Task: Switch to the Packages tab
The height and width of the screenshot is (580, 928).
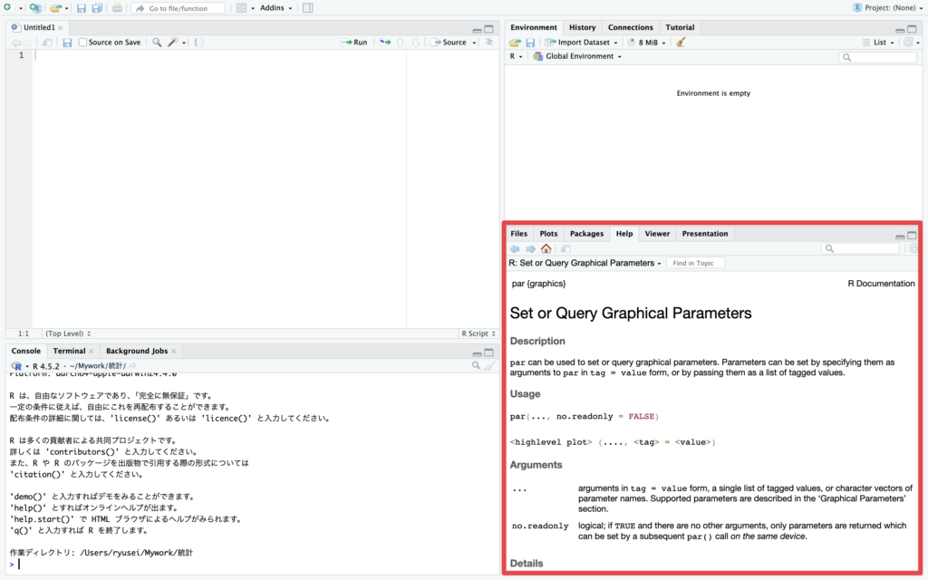Action: coord(586,233)
